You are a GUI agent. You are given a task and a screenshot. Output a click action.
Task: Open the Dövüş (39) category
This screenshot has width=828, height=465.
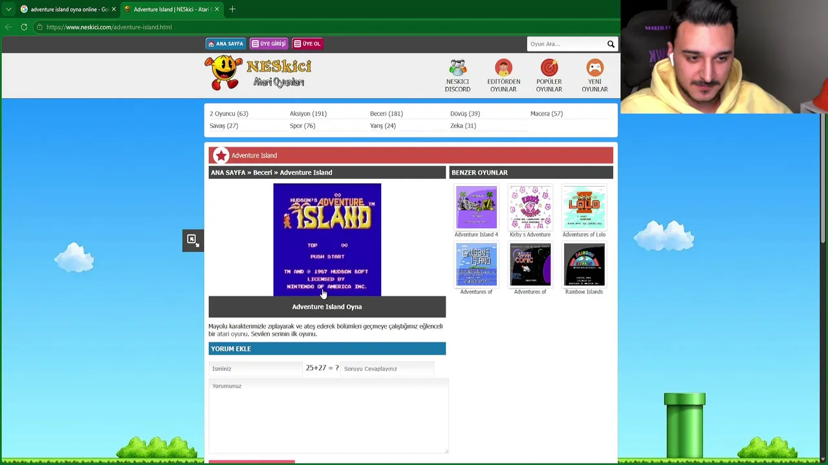click(464, 114)
